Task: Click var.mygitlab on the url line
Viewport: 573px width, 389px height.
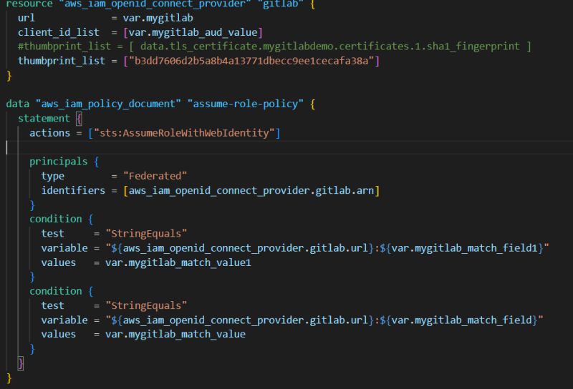Action: (x=158, y=18)
